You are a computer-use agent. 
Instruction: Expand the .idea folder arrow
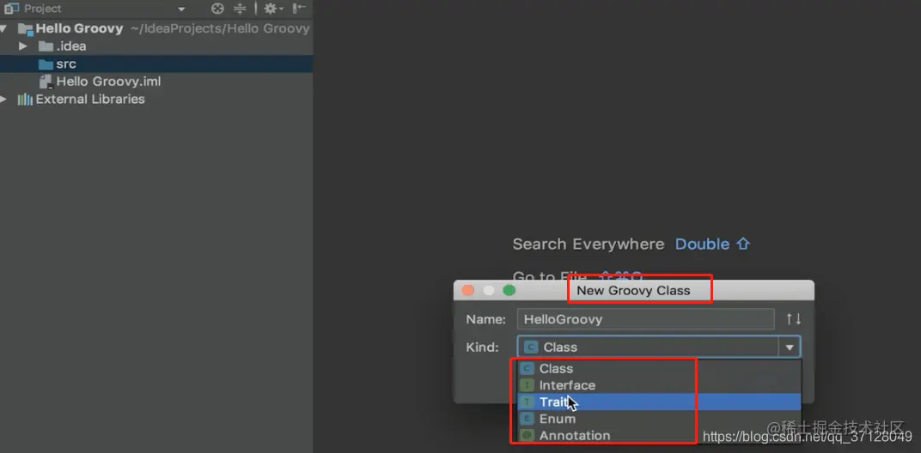point(23,45)
